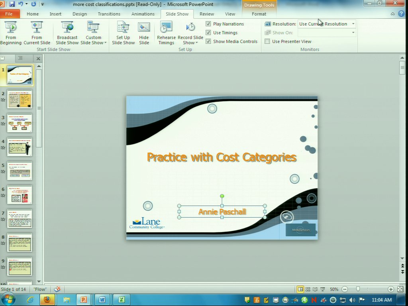Close the slide thumbnail pane
This screenshot has width=408, height=306.
38,59
